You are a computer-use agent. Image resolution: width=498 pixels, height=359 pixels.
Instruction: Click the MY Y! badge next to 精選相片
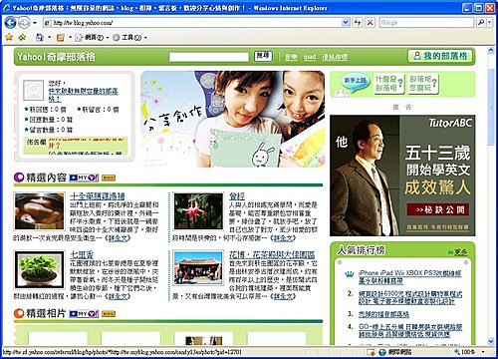(84, 313)
